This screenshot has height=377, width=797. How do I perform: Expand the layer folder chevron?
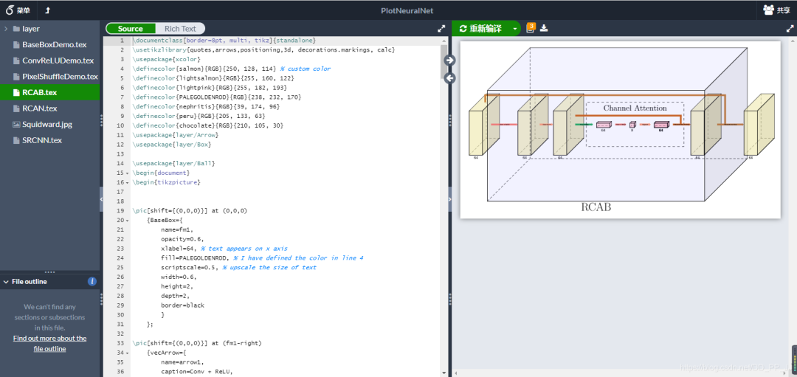[7, 29]
